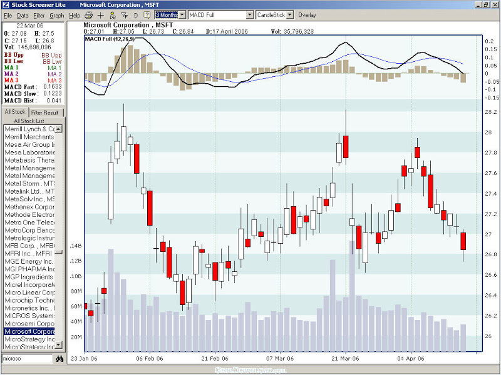
Task: Select Metrologic Instruments in stock list
Action: point(29,238)
